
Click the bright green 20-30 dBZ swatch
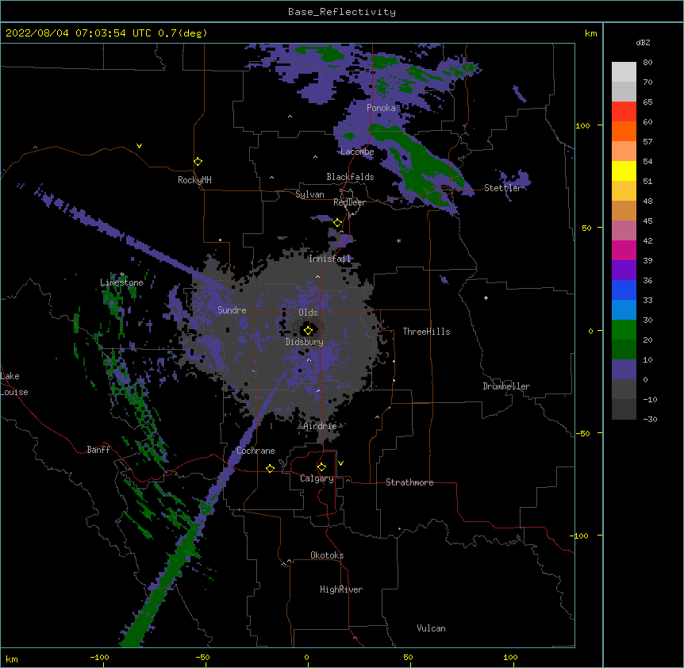tap(624, 330)
